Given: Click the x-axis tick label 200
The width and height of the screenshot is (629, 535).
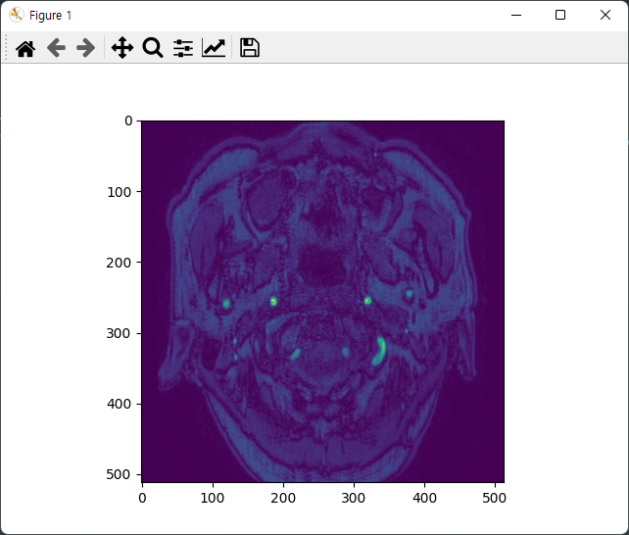Looking at the screenshot, I should point(283,498).
